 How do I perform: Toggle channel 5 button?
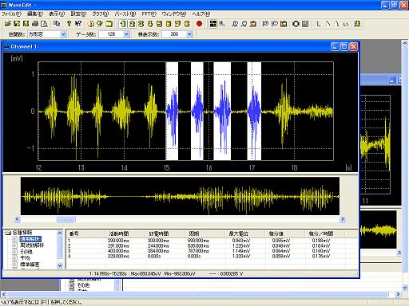pos(159,24)
